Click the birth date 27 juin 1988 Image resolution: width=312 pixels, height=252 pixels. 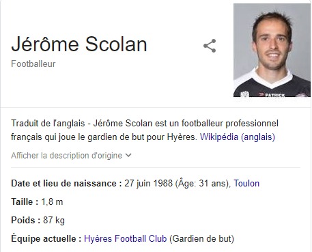coord(148,183)
